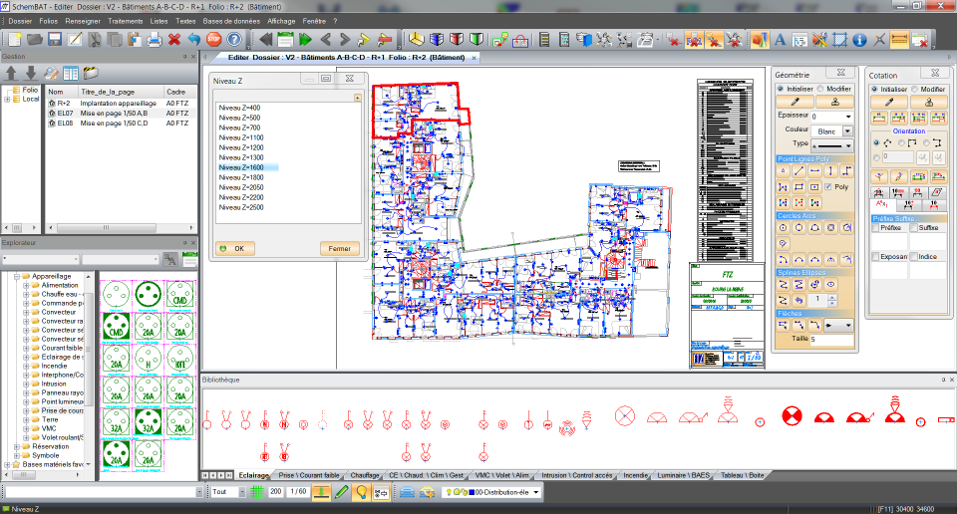
Task: Click the blue info circle icon
Action: [x=859, y=40]
